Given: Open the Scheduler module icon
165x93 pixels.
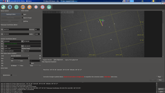Looking at the screenshot, I should (10, 7).
